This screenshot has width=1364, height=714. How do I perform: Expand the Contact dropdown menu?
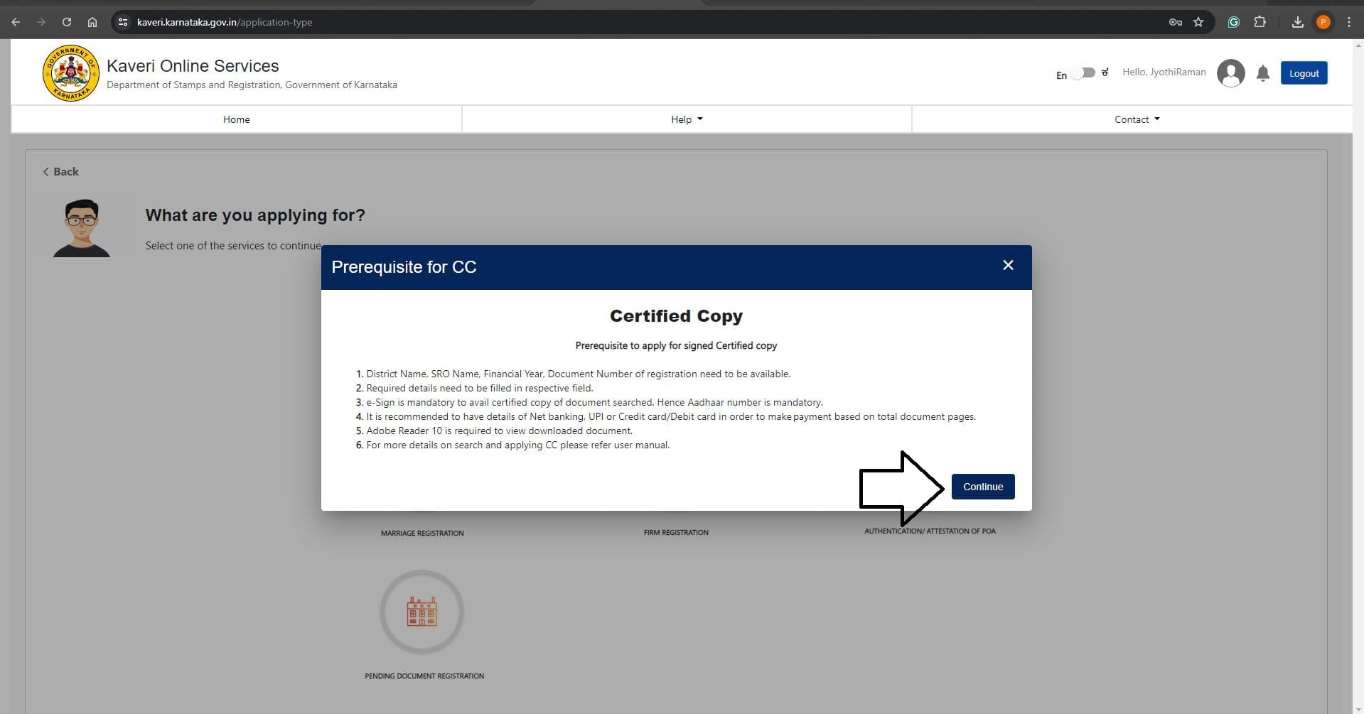tap(1136, 119)
